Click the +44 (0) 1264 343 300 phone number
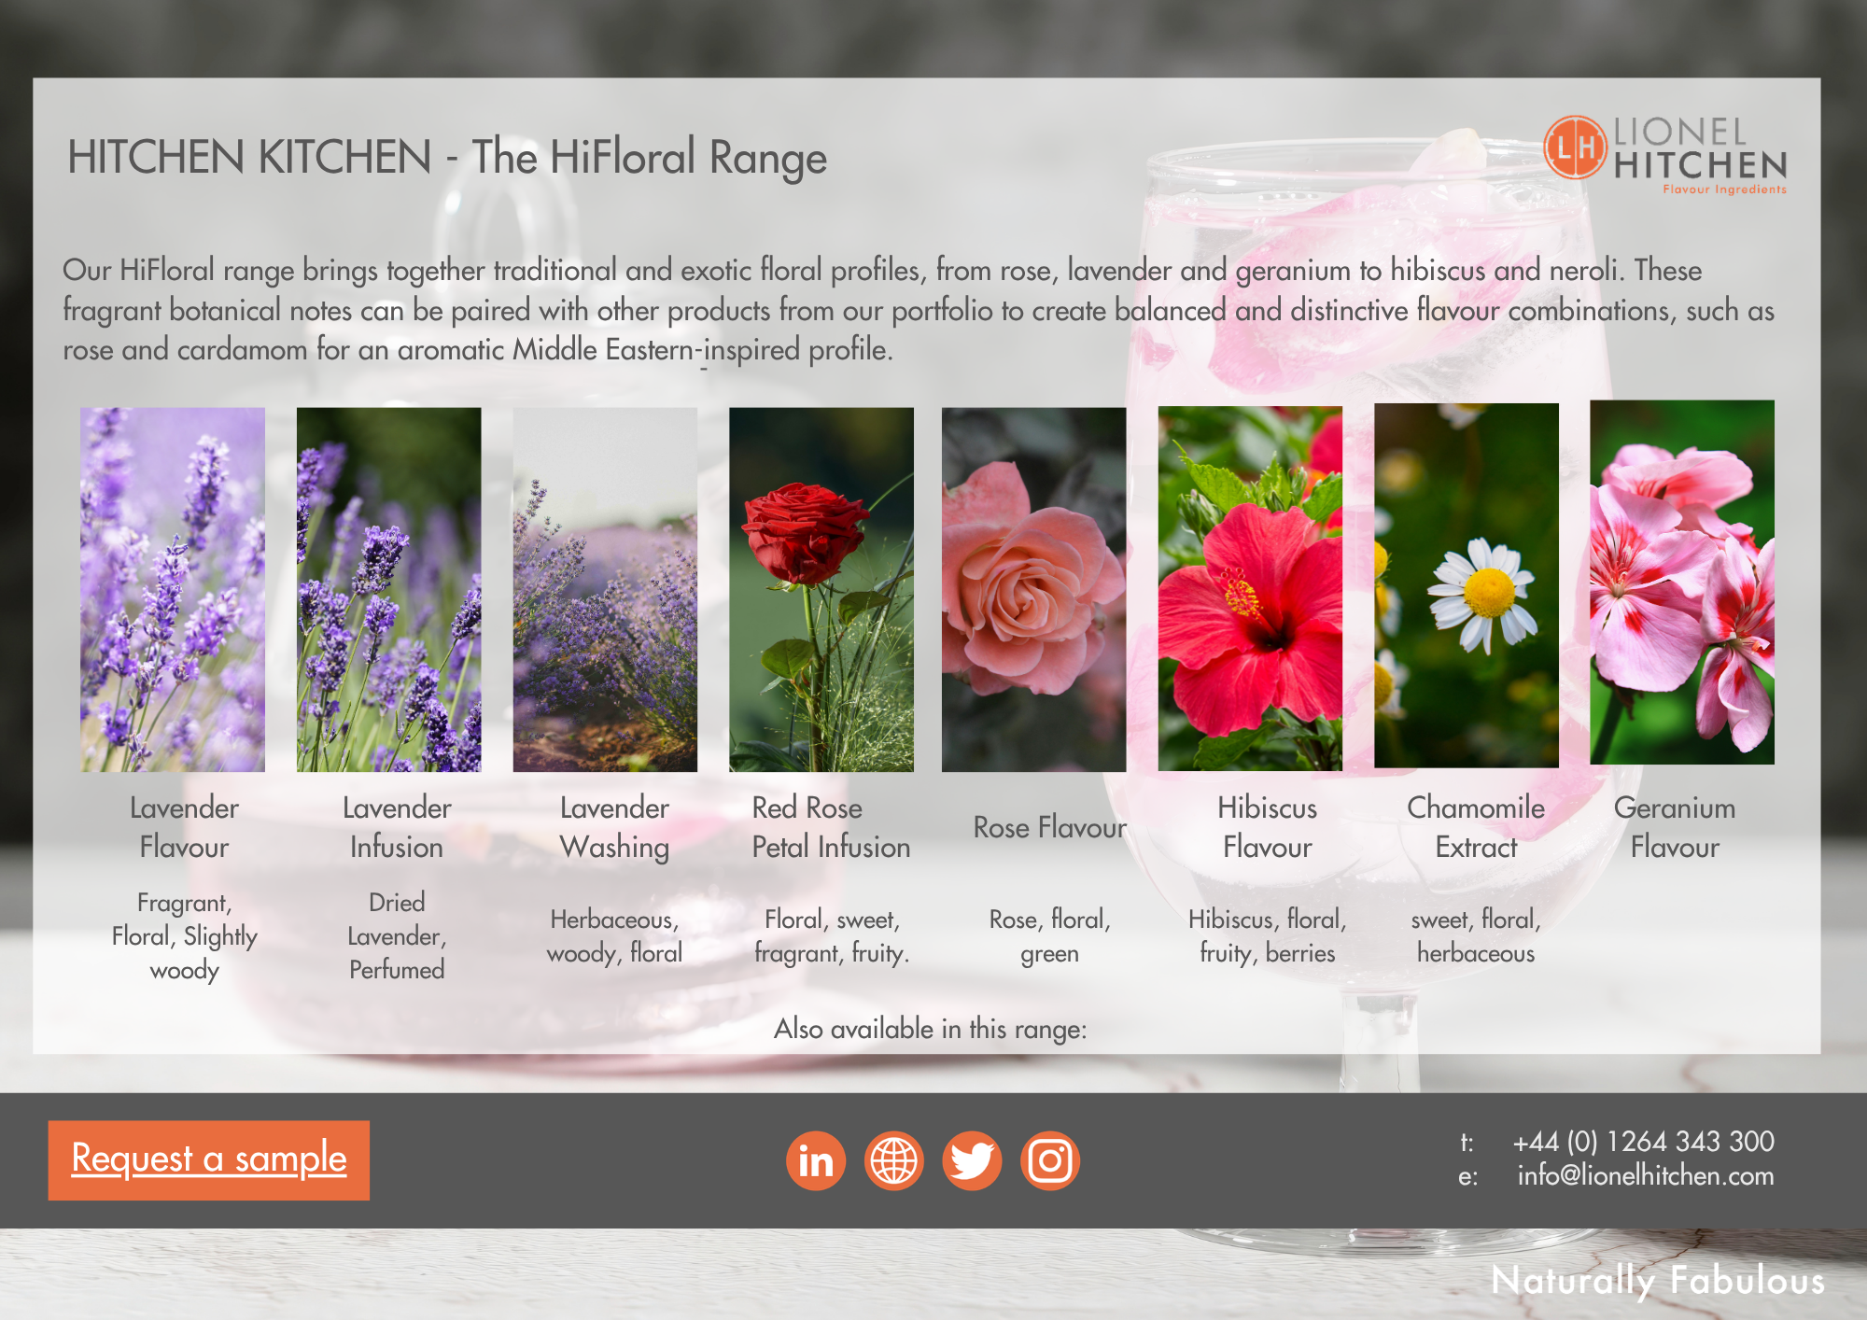This screenshot has height=1320, width=1867. 1643,1142
